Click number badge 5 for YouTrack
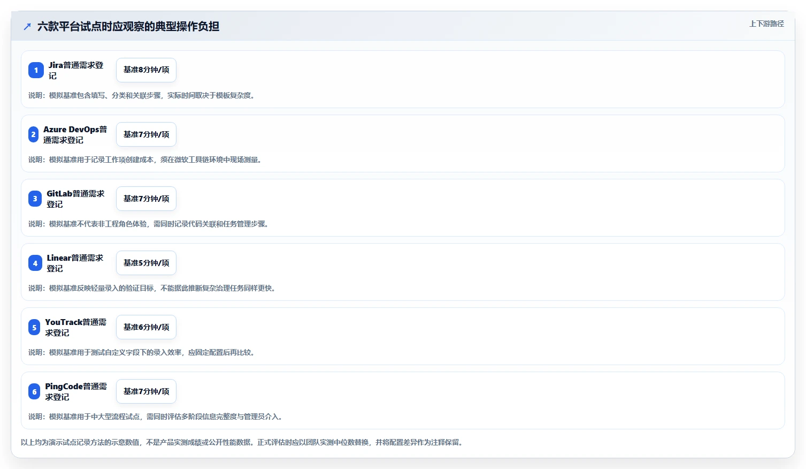This screenshot has width=806, height=469. [34, 327]
